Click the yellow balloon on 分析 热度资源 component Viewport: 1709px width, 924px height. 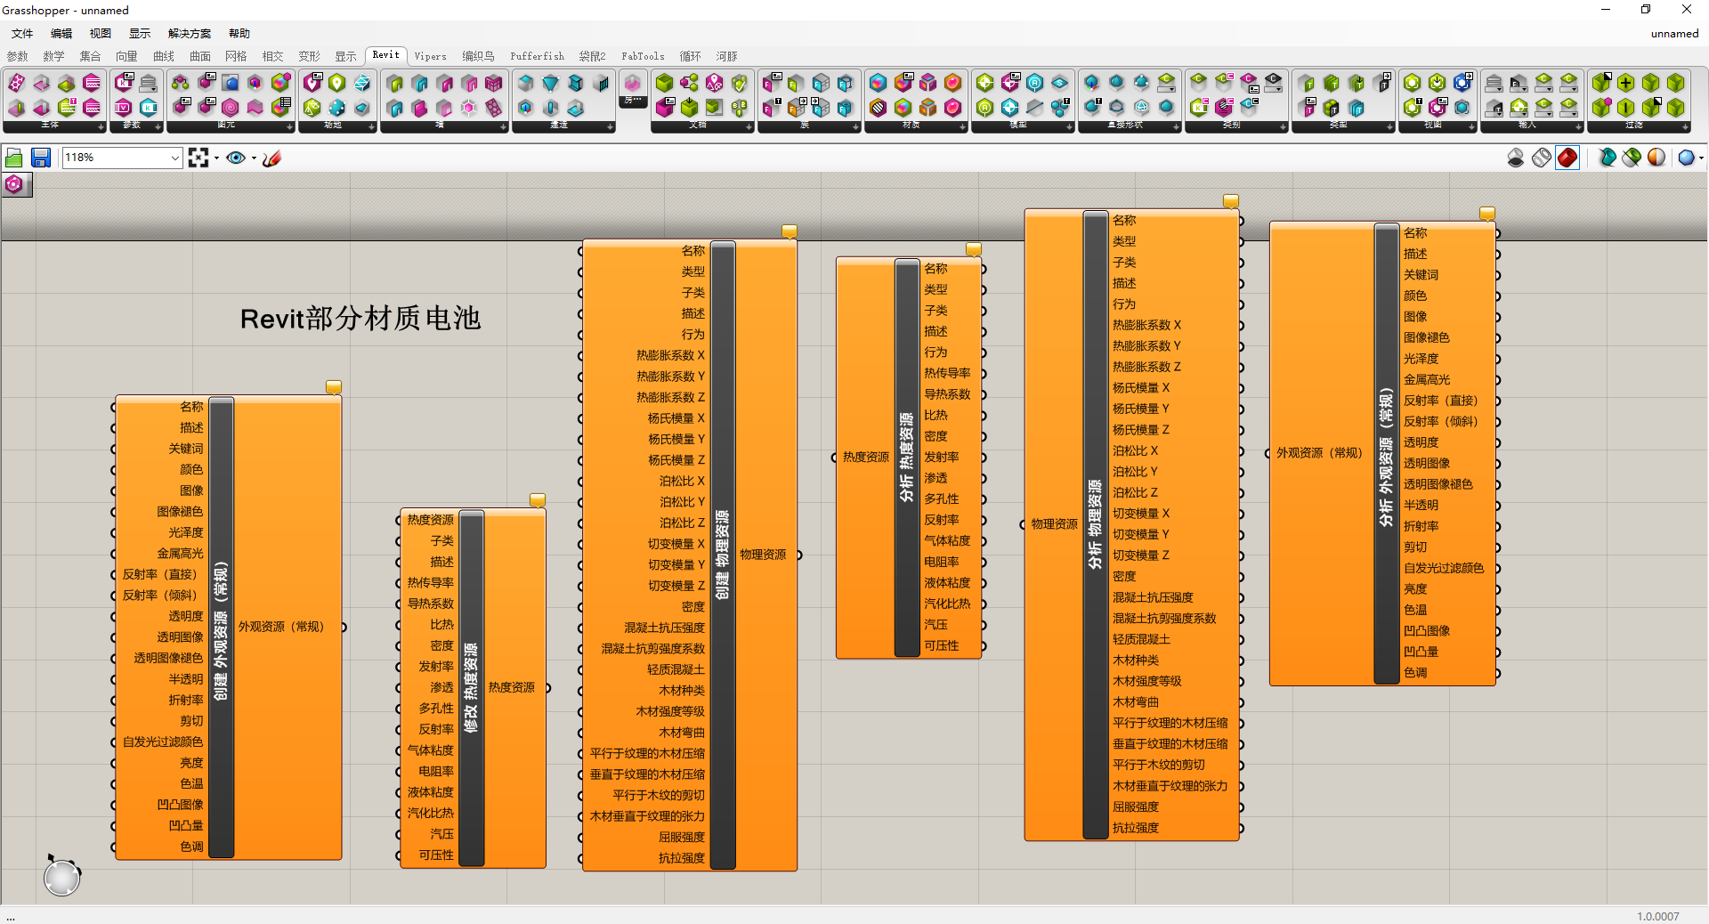tap(974, 249)
